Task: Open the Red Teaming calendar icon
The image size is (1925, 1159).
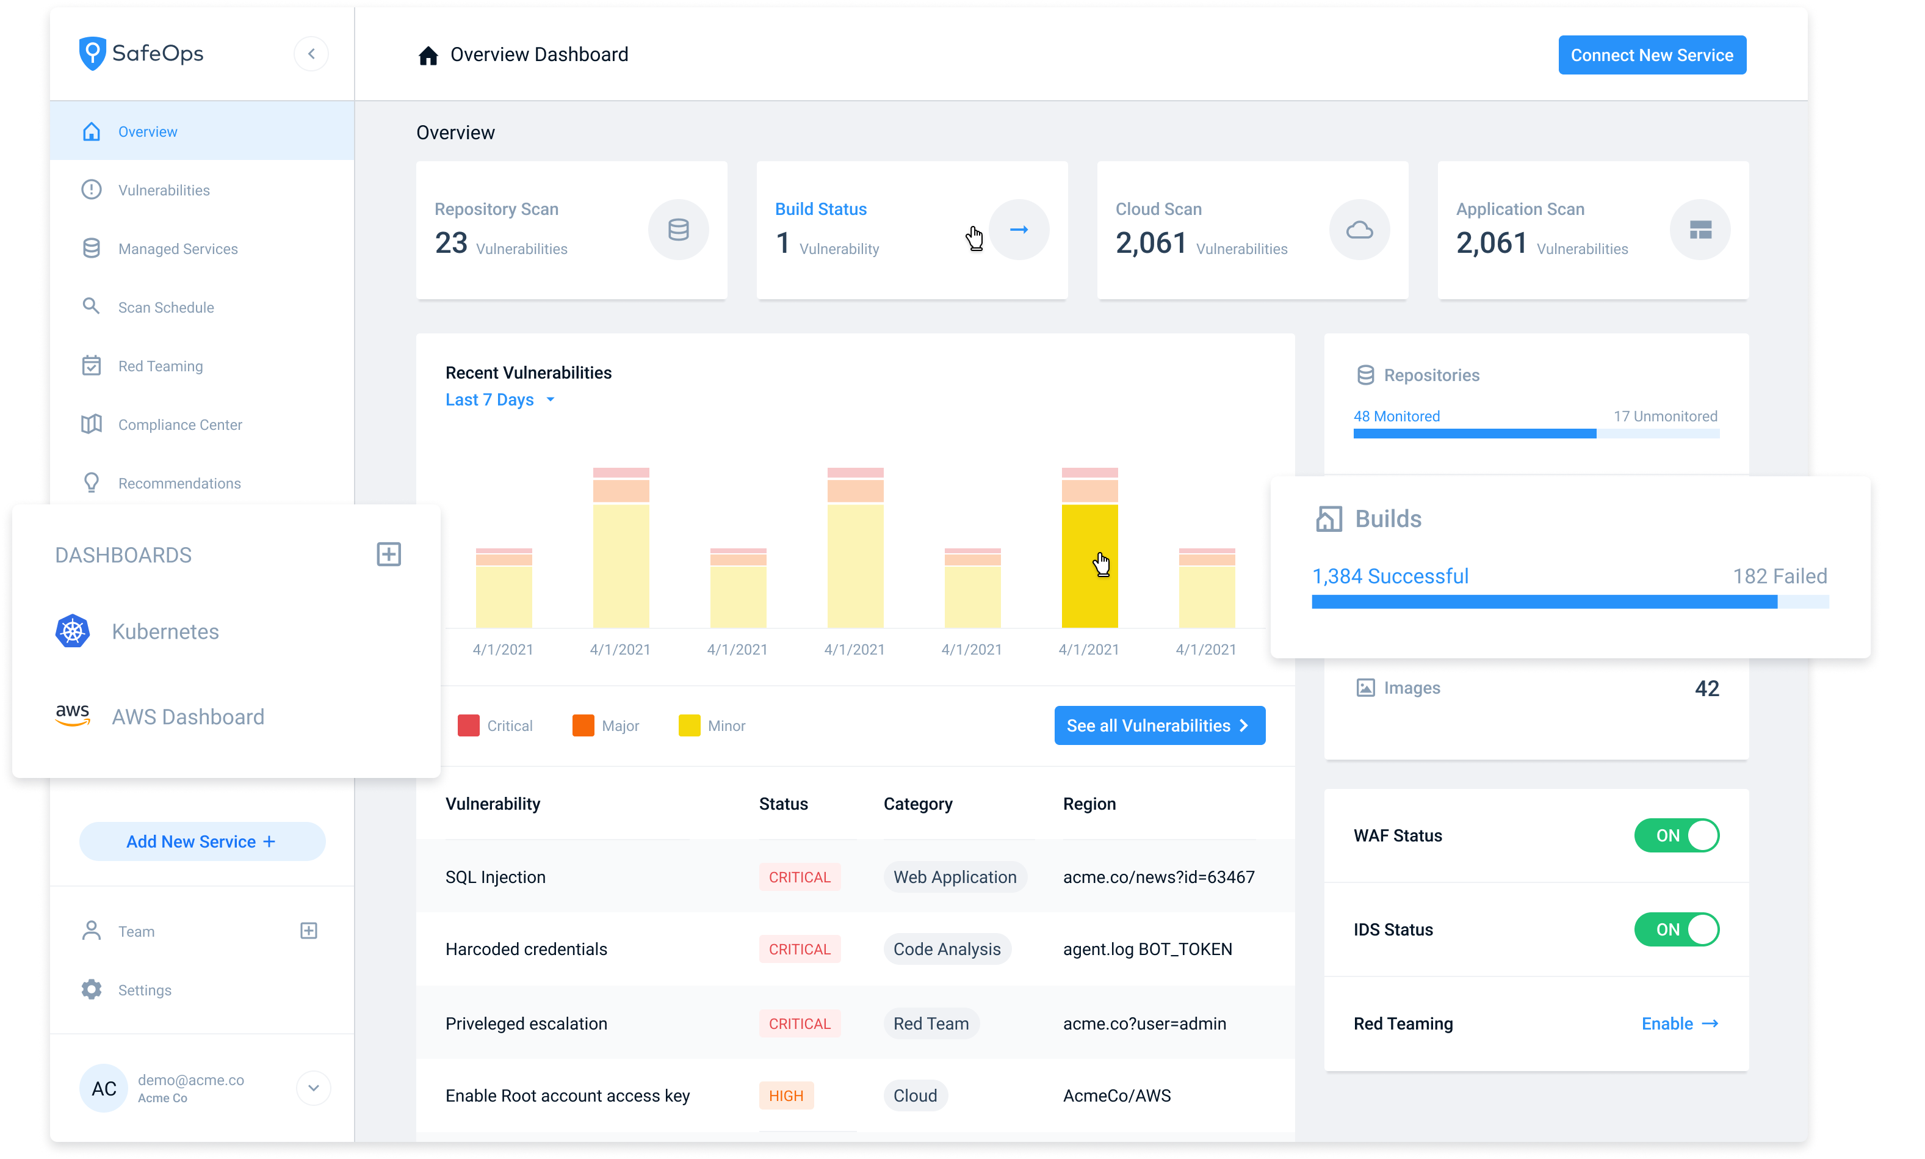Action: pyautogui.click(x=92, y=365)
